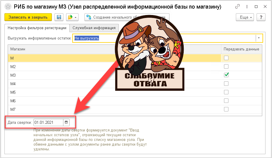
Task: Expand Выгружать информативные остатки dropdown arrow
Action: (259, 38)
